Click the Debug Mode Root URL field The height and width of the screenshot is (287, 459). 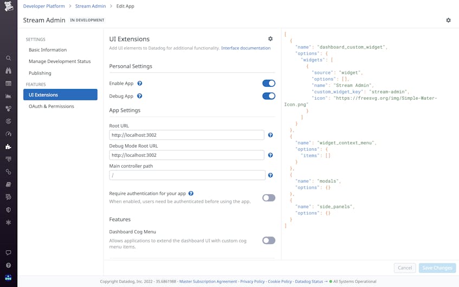pyautogui.click(x=186, y=155)
